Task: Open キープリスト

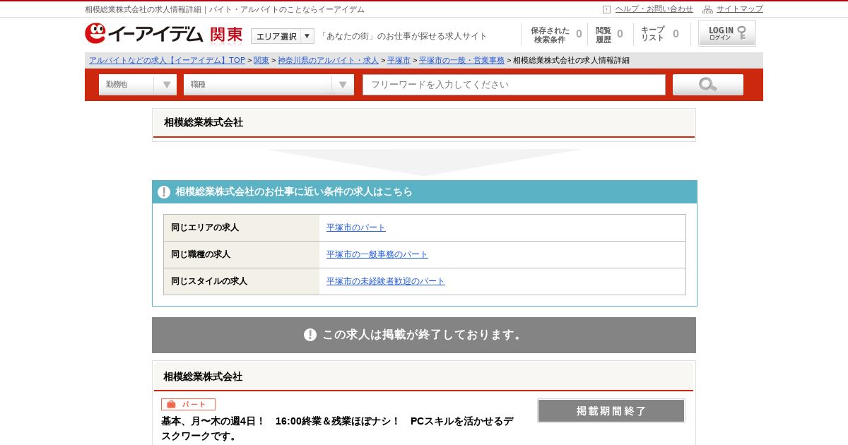Action: (x=660, y=35)
